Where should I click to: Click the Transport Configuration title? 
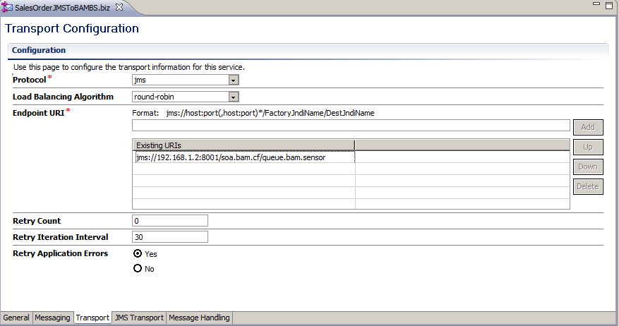click(x=72, y=28)
